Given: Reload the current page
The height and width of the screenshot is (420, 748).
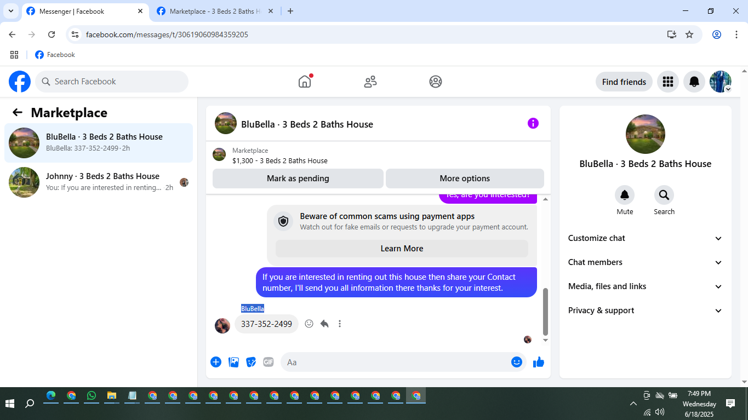Looking at the screenshot, I should point(52,34).
